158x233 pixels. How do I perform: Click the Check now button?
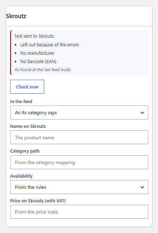(27, 87)
